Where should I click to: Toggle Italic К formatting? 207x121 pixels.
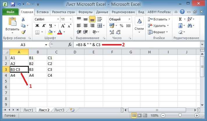(x=44, y=26)
